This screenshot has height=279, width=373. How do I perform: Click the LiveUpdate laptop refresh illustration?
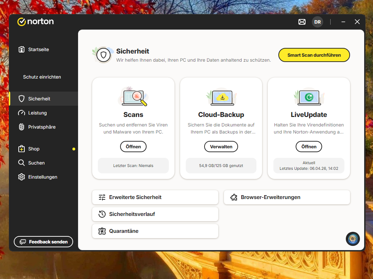[x=309, y=97]
